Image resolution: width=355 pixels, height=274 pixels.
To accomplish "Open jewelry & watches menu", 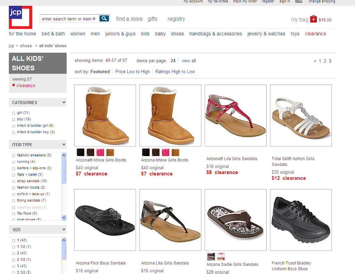I will pos(266,34).
